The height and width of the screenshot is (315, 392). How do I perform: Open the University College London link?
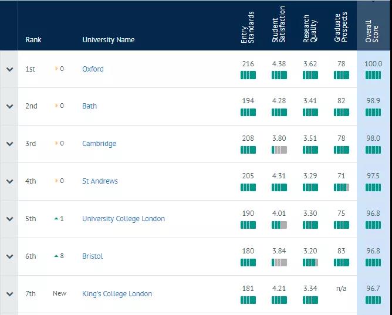123,219
